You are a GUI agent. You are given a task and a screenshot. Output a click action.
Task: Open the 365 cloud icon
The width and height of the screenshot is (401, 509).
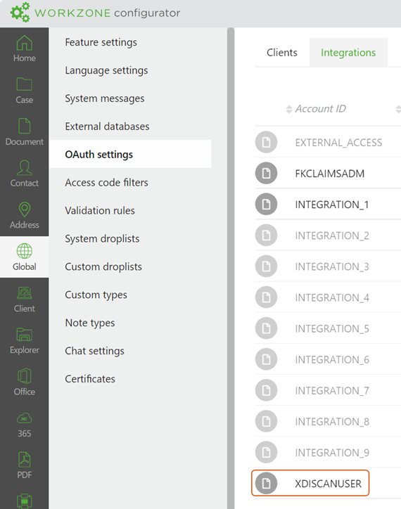pyautogui.click(x=25, y=418)
